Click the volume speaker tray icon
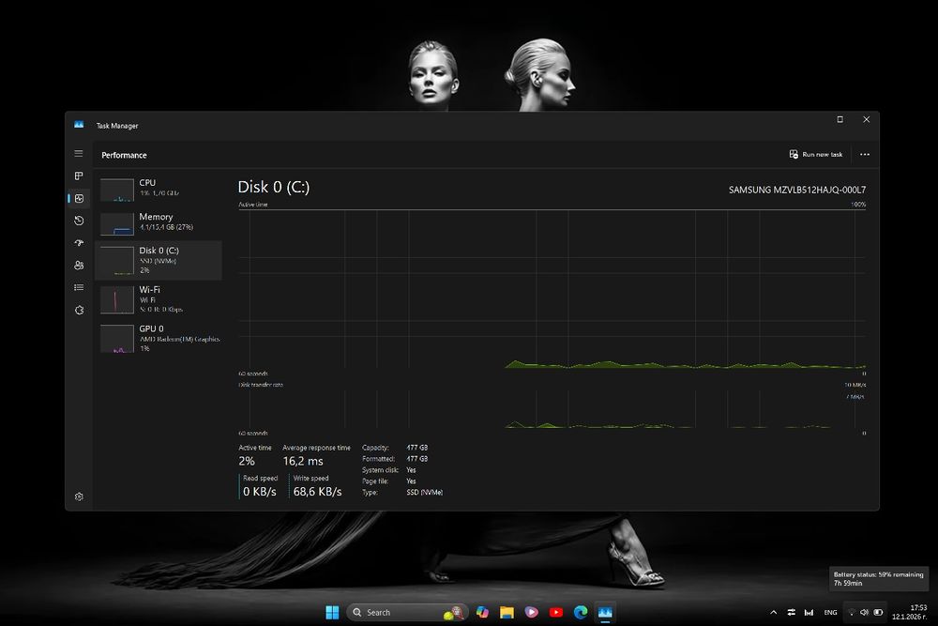The width and height of the screenshot is (938, 626). pos(865,612)
